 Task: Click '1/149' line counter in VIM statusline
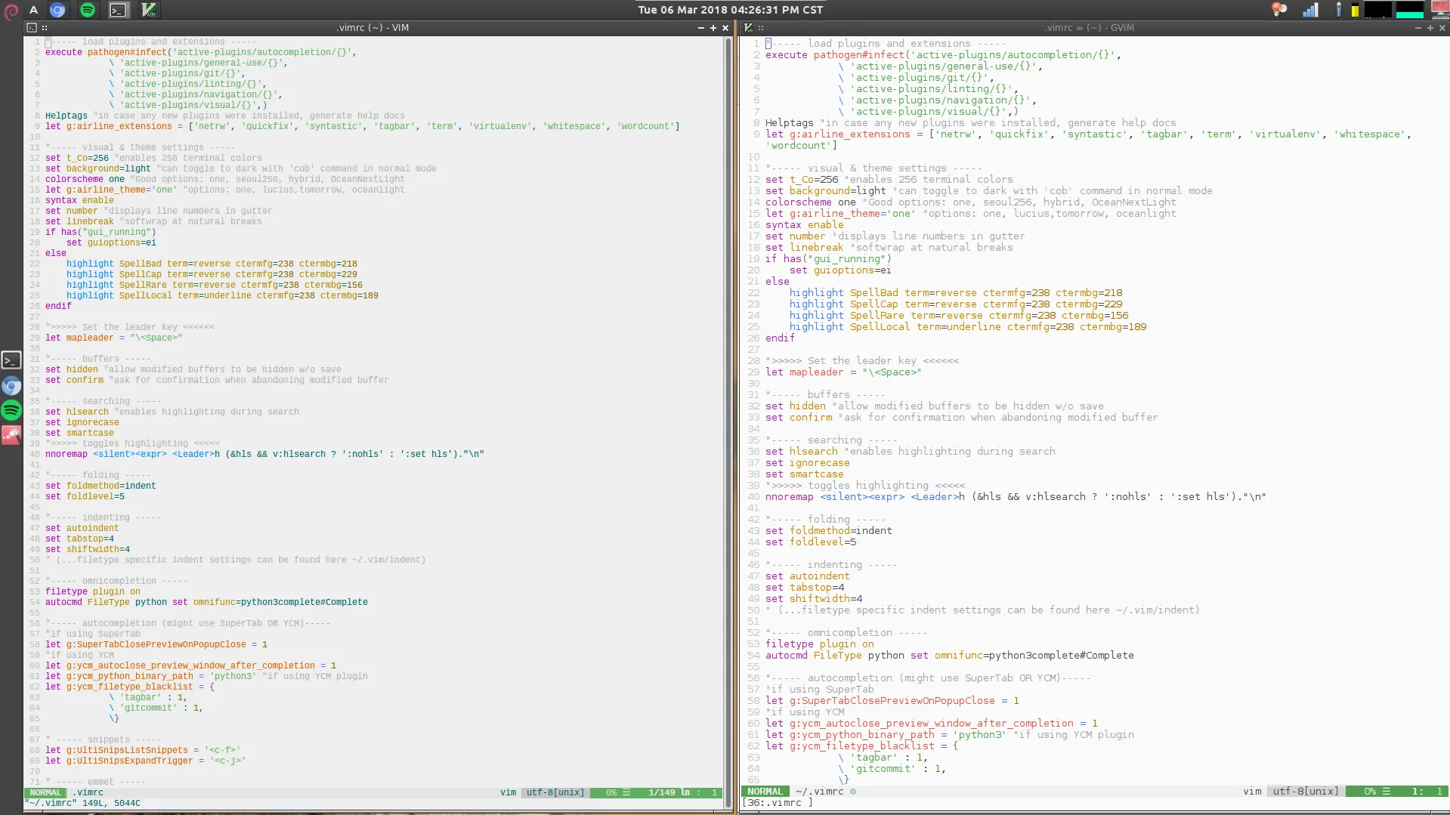point(662,792)
